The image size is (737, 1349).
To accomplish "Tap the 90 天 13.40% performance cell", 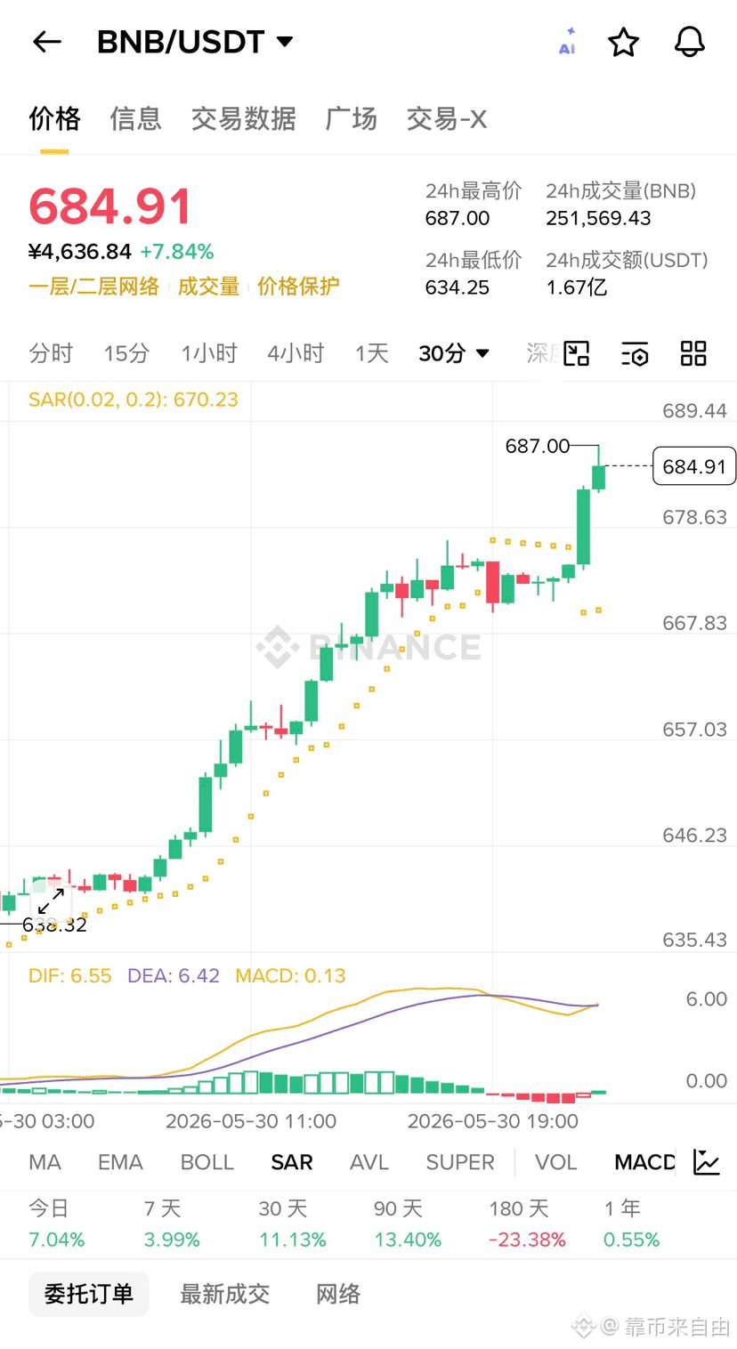I will [408, 1224].
